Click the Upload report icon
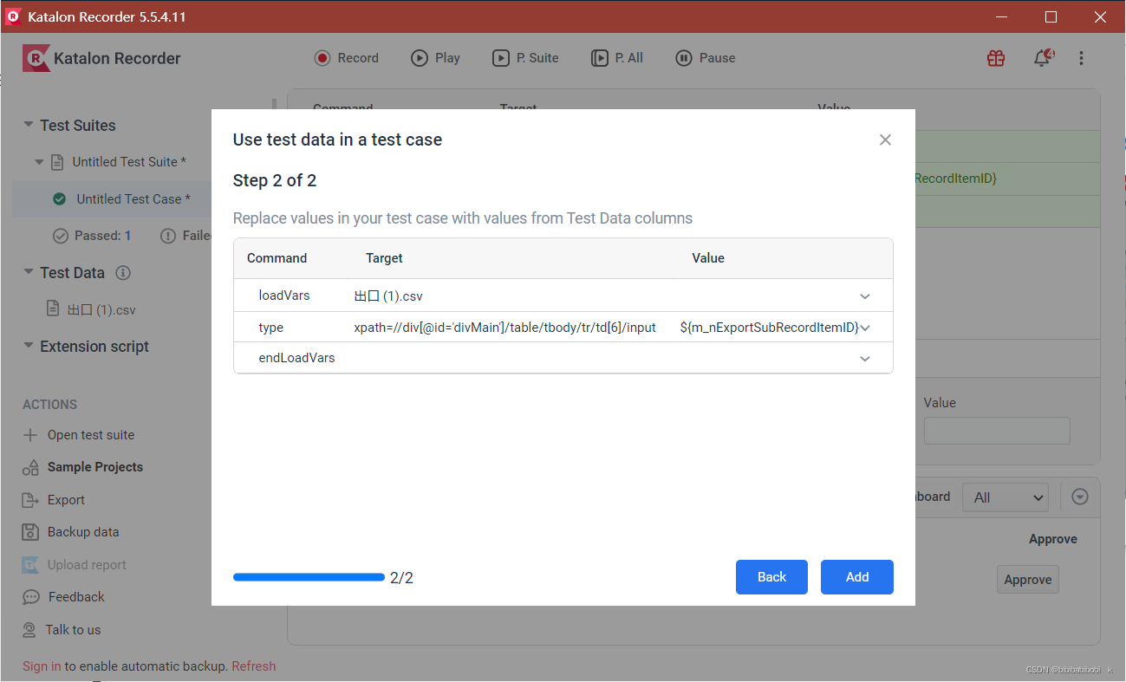Viewport: 1126px width, 682px height. [30, 565]
